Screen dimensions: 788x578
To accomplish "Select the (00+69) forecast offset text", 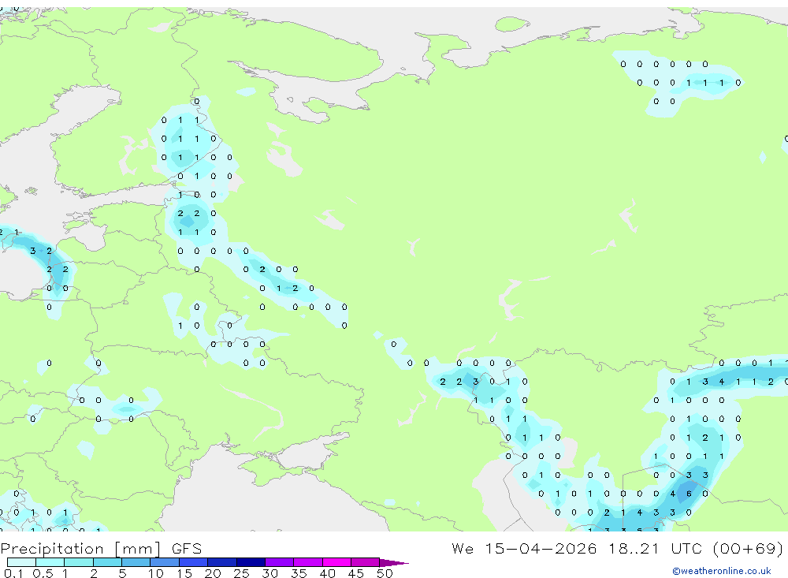I will click(749, 548).
